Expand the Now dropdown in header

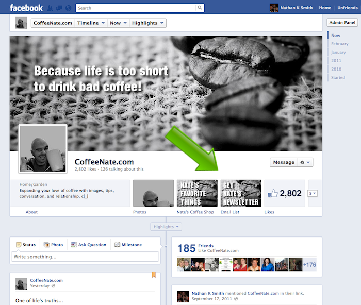[118, 23]
